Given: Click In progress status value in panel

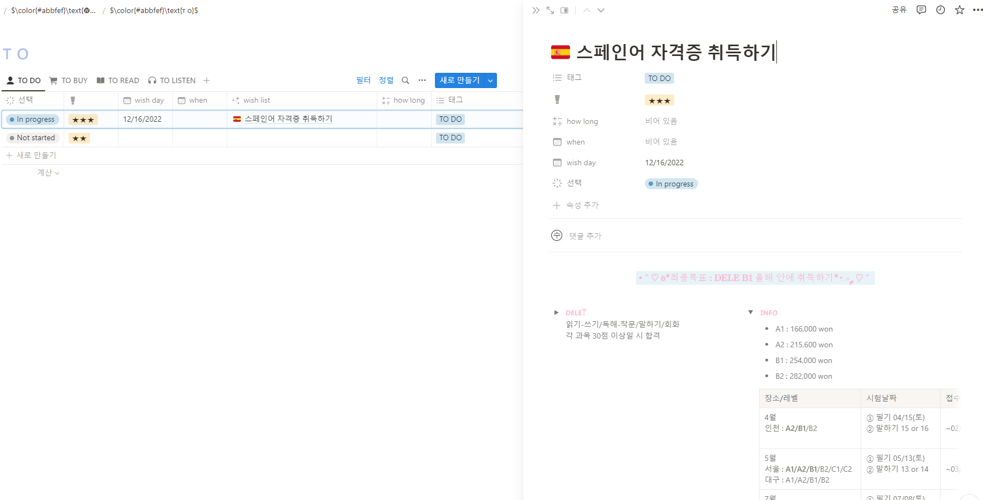Looking at the screenshot, I should point(671,184).
